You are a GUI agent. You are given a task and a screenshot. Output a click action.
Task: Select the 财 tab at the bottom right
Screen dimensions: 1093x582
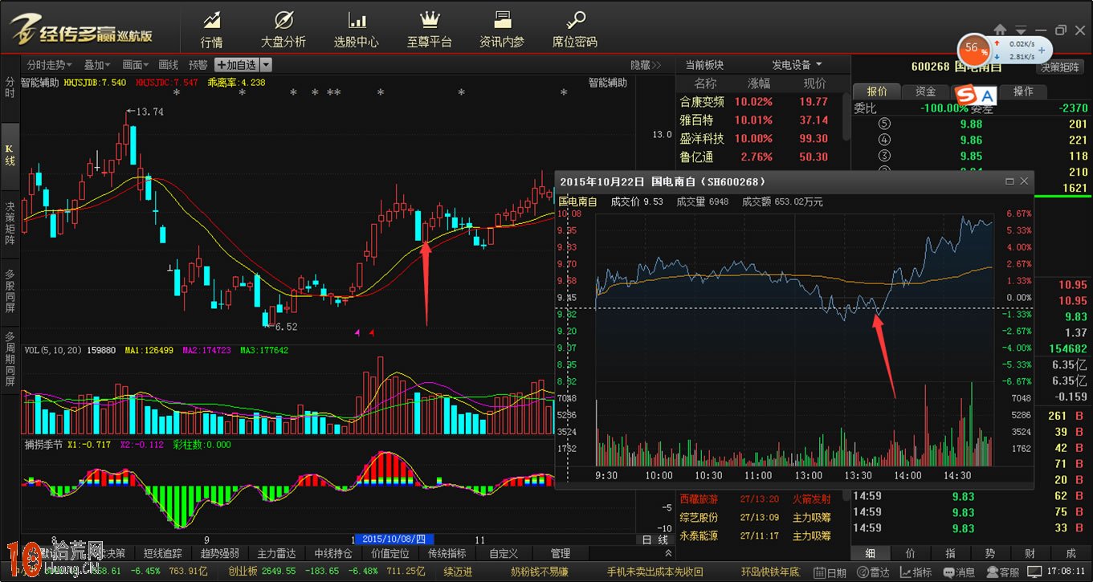click(x=1030, y=554)
